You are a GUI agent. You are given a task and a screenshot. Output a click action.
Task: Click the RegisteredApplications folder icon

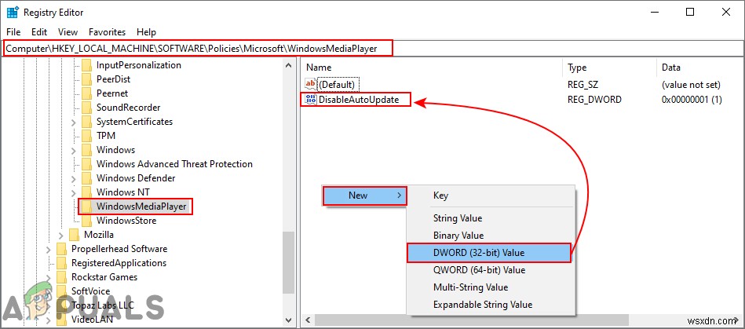(61, 263)
